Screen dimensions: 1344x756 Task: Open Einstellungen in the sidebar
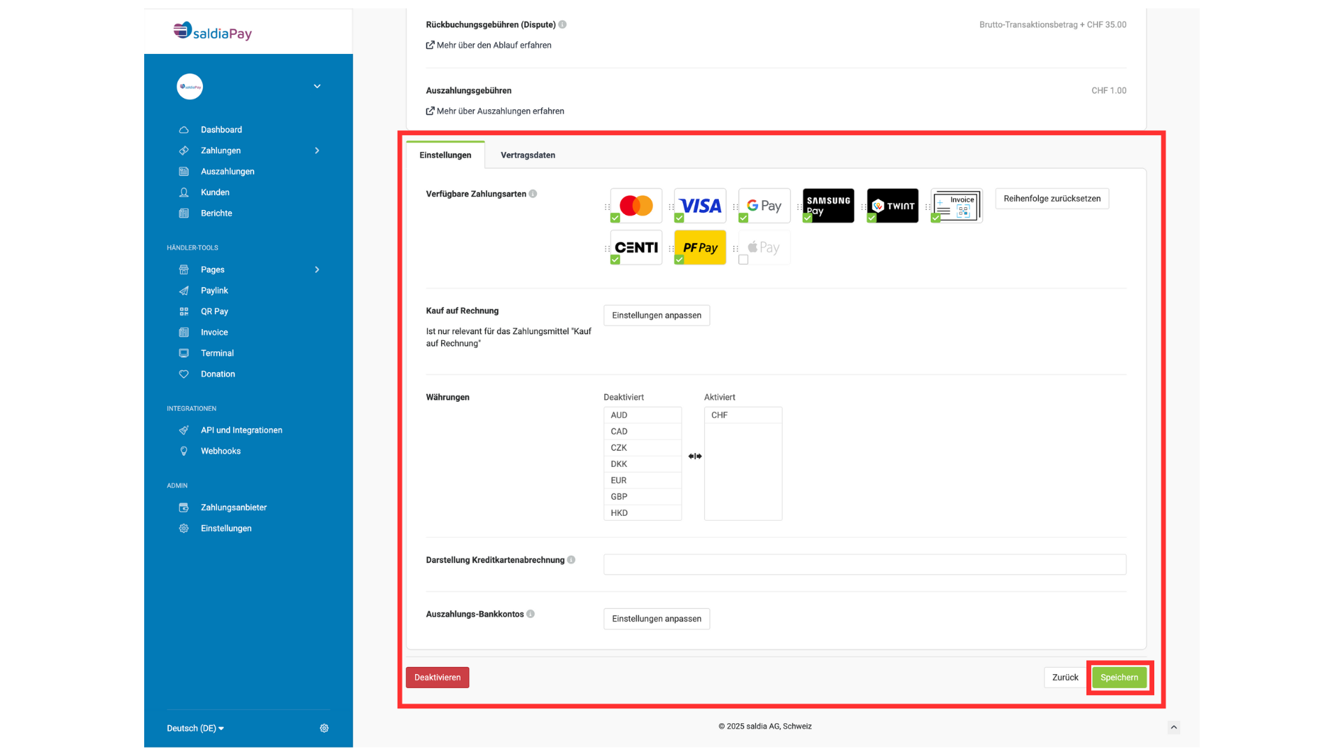tap(226, 528)
